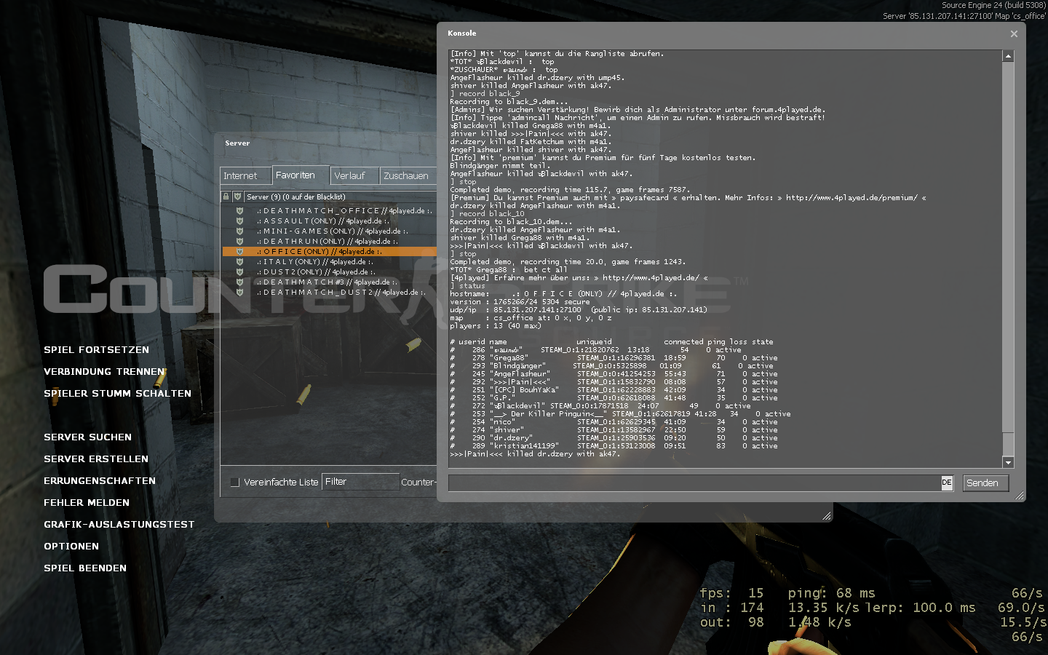1048x655 pixels.
Task: Select DEATHMATCH_DUST2 server name
Action: point(341,293)
